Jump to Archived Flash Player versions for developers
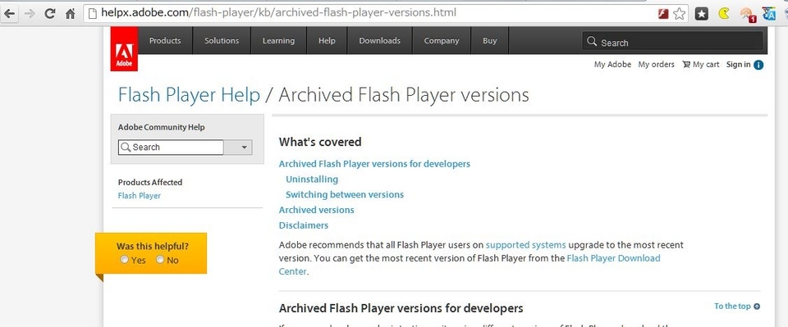Image resolution: width=788 pixels, height=327 pixels. pos(374,164)
